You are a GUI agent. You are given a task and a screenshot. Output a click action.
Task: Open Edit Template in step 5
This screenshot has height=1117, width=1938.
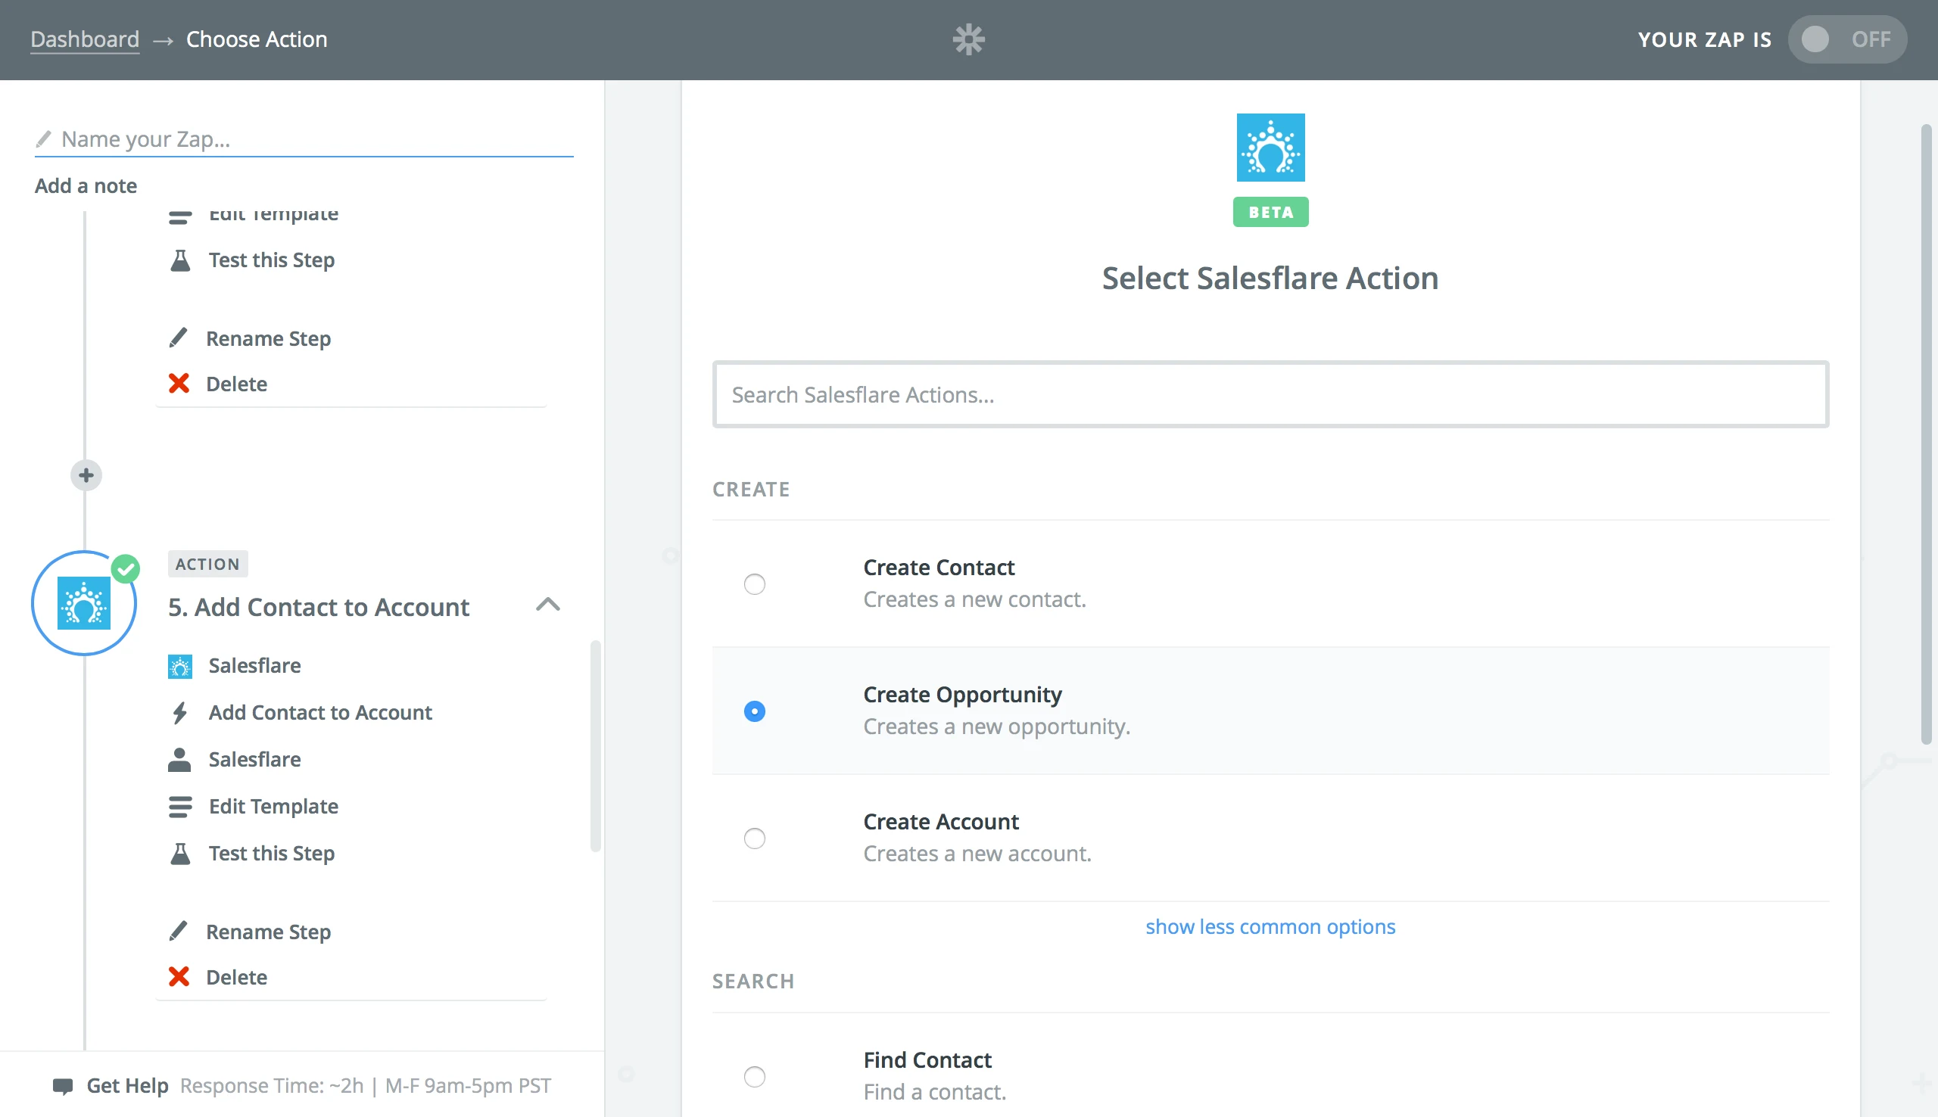[x=273, y=805]
